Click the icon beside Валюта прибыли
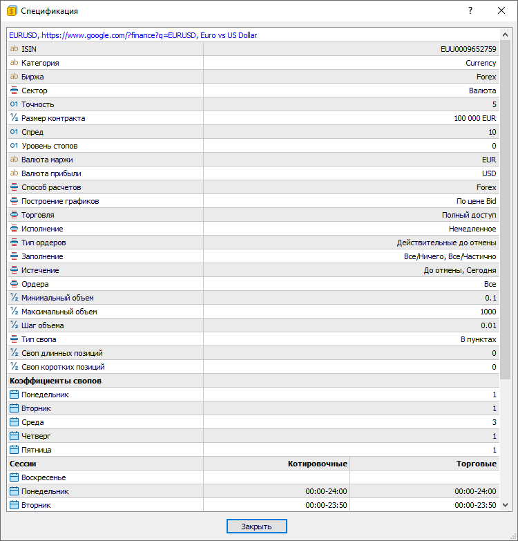The width and height of the screenshot is (518, 541). pyautogui.click(x=14, y=173)
